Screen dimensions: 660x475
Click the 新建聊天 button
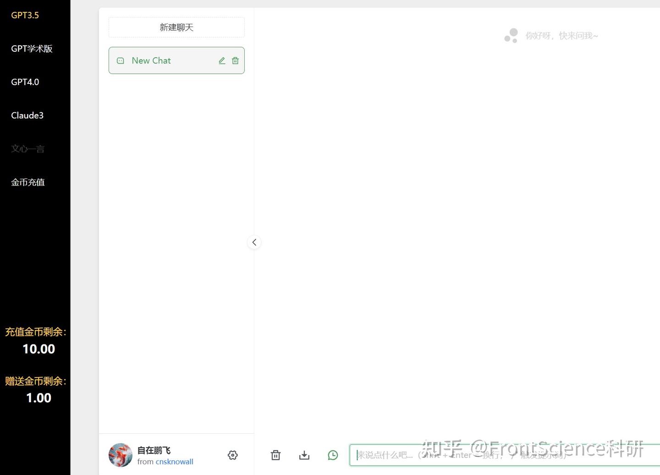pyautogui.click(x=176, y=27)
